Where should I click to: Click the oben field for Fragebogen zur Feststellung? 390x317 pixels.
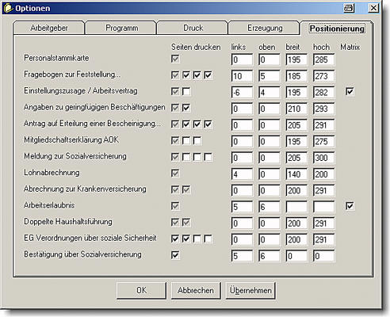pyautogui.click(x=269, y=76)
